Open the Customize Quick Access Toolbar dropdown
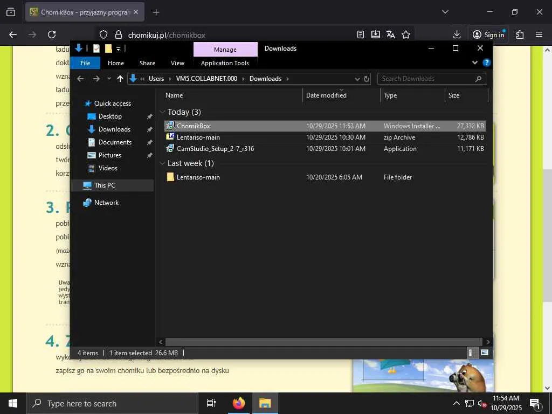Viewport: 552px width, 414px height. 118,49
